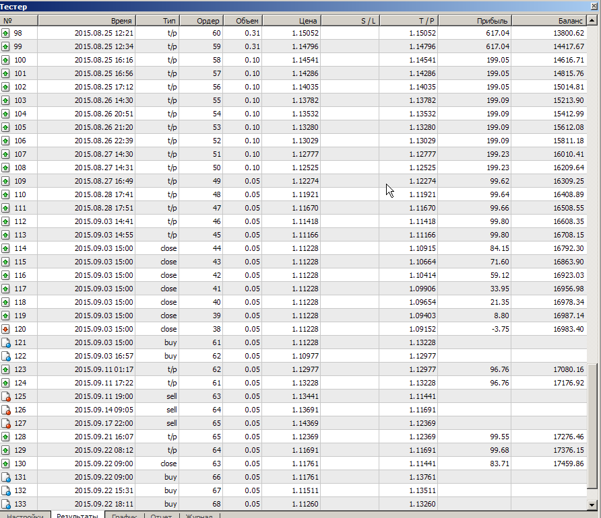Switch to the Настройки tab
This screenshot has height=518, width=601.
click(x=25, y=515)
